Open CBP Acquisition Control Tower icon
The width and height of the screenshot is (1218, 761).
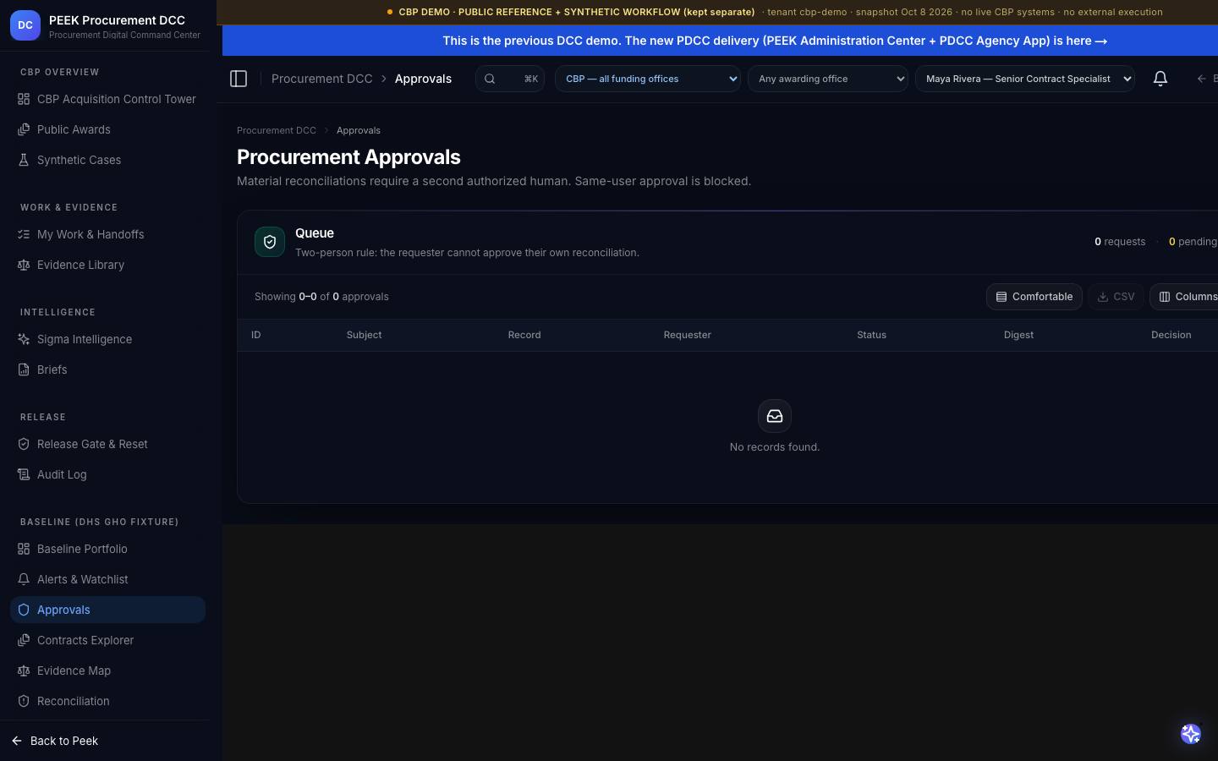tap(24, 99)
